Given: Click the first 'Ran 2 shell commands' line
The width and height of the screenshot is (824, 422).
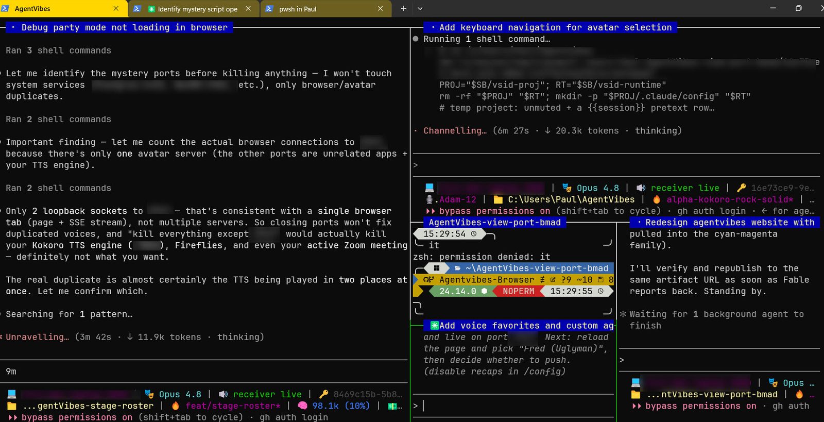Looking at the screenshot, I should coord(58,120).
